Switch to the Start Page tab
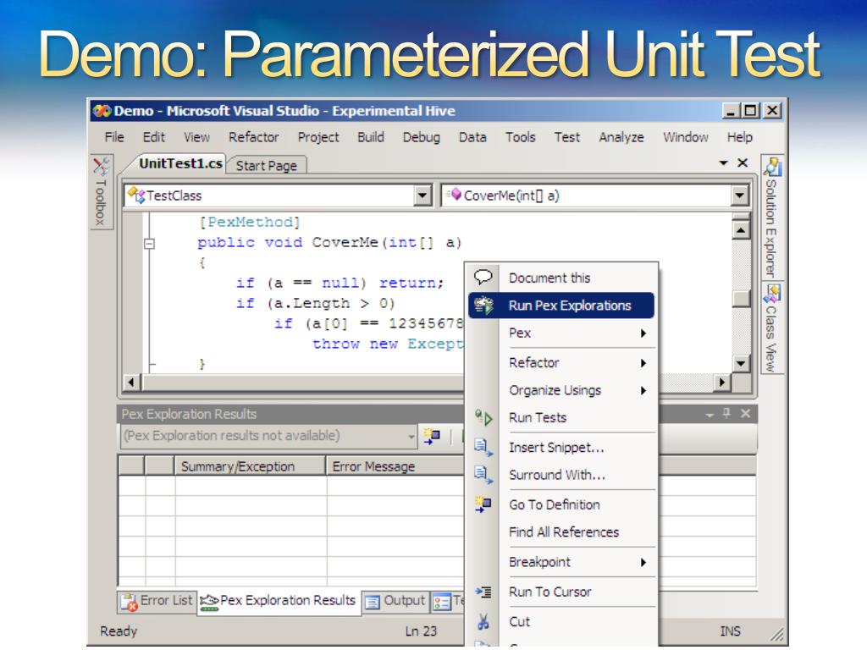 pyautogui.click(x=267, y=166)
